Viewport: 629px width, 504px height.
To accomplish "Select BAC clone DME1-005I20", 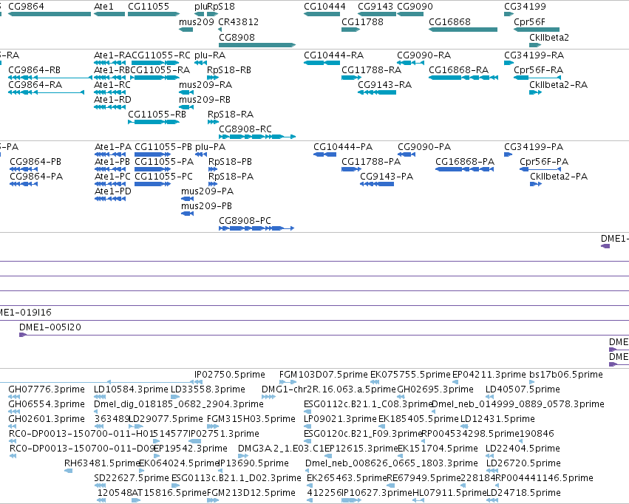I will tap(324, 335).
